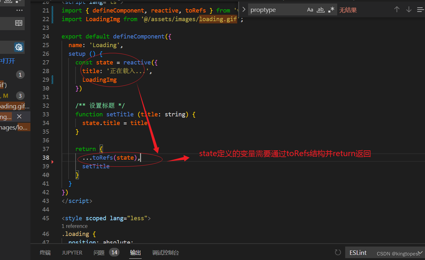Open the JUPYTER panel tab
This screenshot has width=425, height=260.
(x=72, y=252)
